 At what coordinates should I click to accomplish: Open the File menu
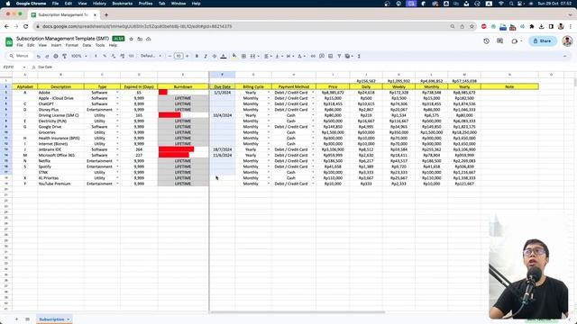(20, 45)
